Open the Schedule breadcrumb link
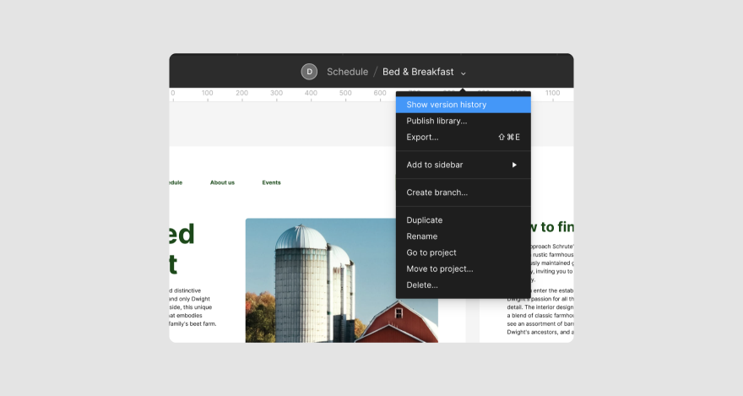 click(x=347, y=72)
